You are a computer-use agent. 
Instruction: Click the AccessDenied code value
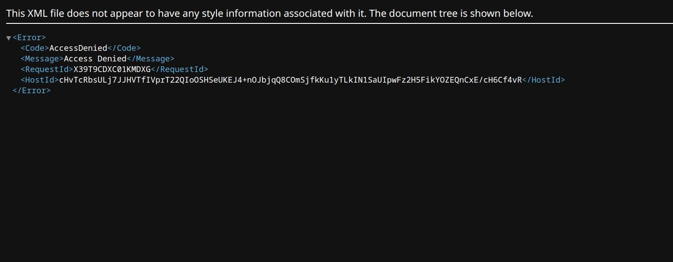[78, 48]
